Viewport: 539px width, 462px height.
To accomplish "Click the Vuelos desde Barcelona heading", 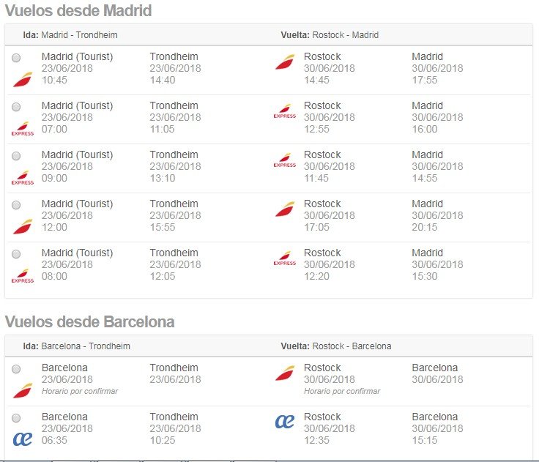I will (90, 321).
